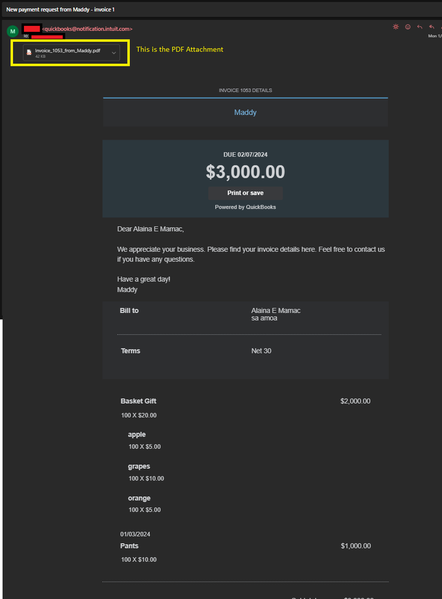Select the Basket Gift line item
Screen dimensions: 442x599
138,401
